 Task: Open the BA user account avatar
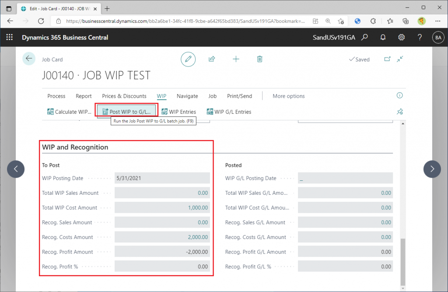pyautogui.click(x=438, y=38)
